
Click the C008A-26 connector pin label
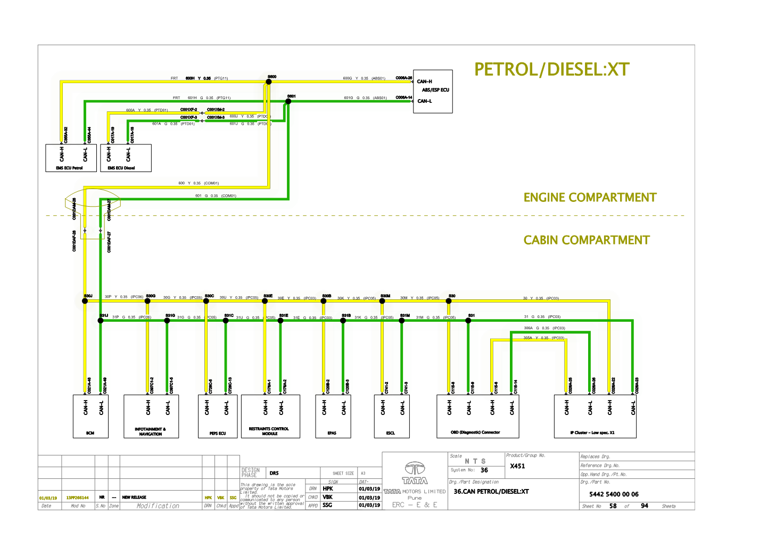(404, 78)
